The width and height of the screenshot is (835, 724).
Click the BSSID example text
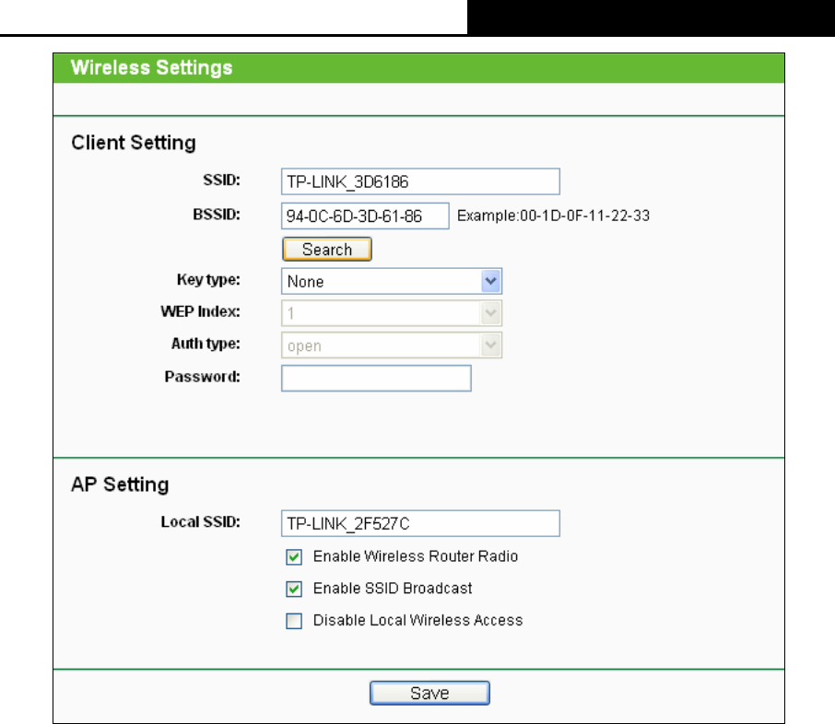553,216
